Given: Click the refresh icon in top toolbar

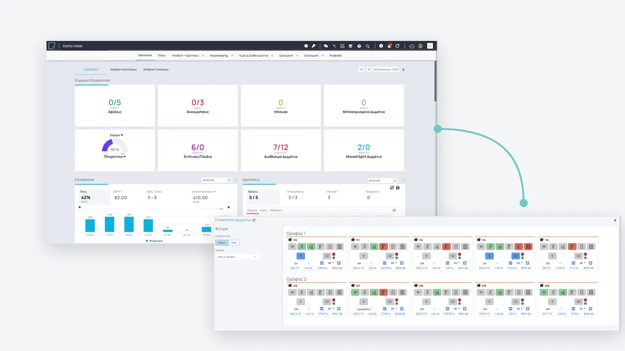Looking at the screenshot, I should tap(397, 46).
